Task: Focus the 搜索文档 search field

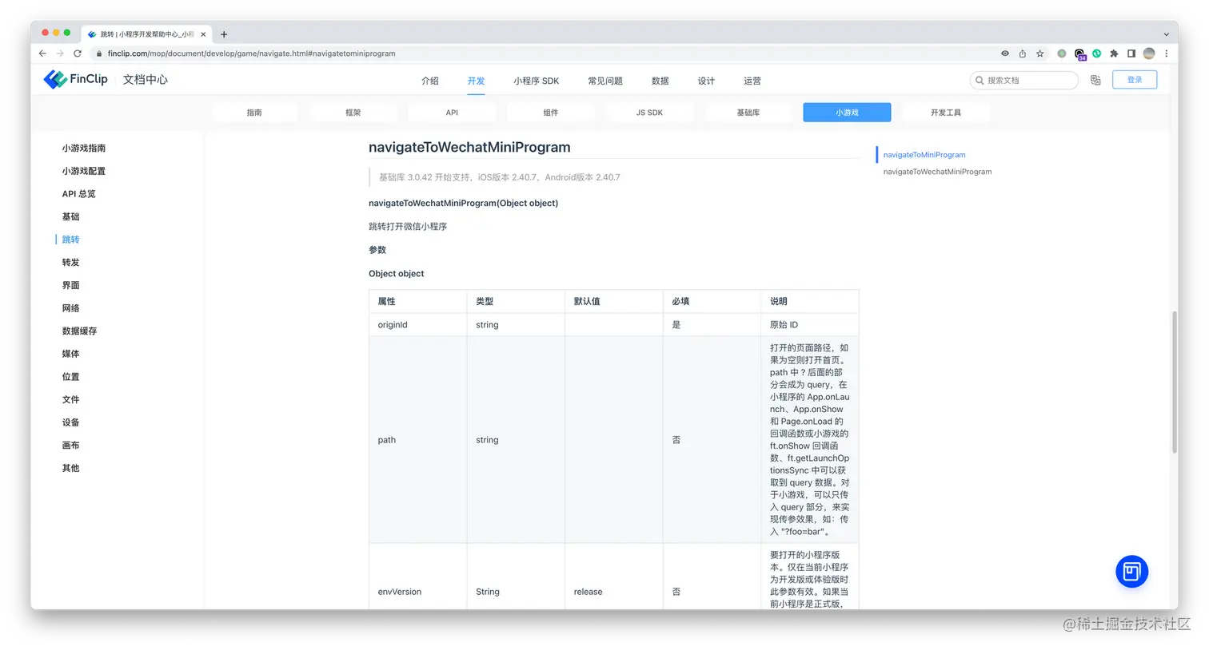Action: coord(1024,80)
